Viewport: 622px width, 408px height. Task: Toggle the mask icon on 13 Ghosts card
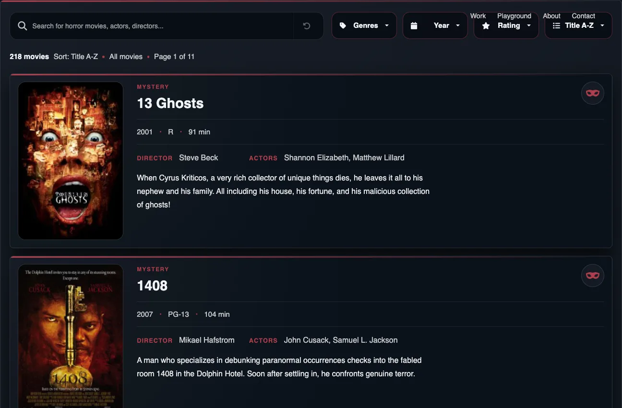tap(593, 93)
